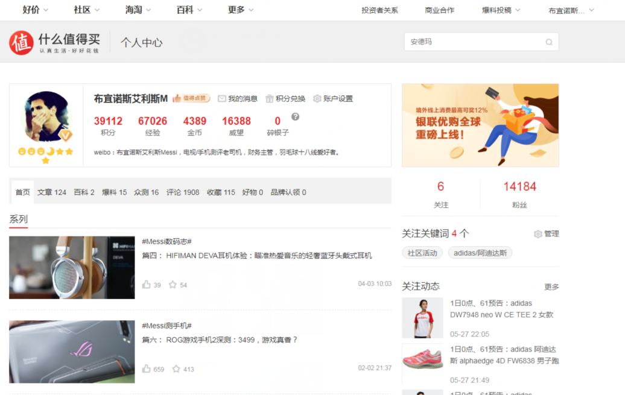Favorite the HIFIMAN DEVA article star
The height and width of the screenshot is (395, 625).
tap(173, 285)
